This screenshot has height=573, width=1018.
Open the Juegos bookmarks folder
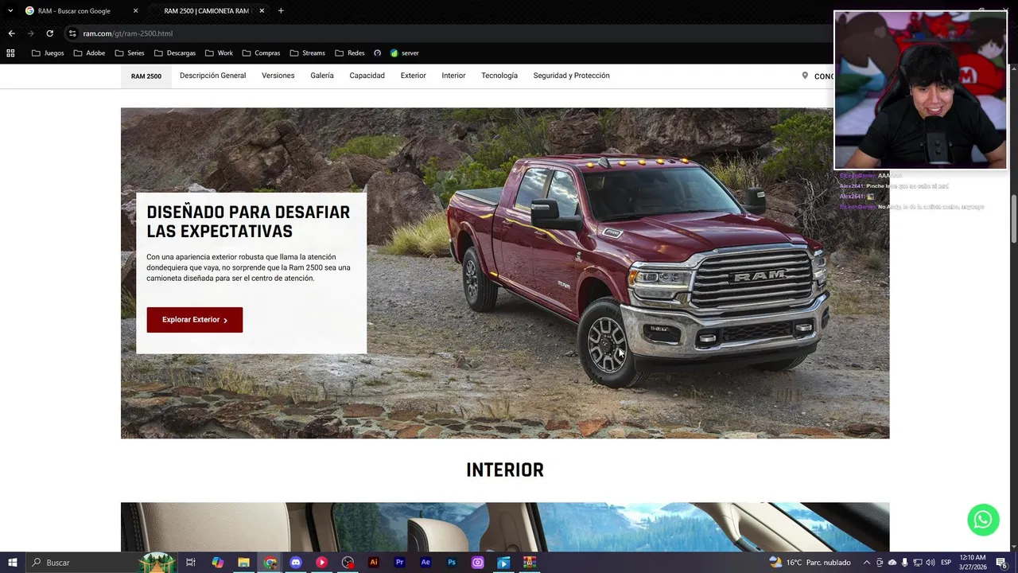tap(48, 53)
